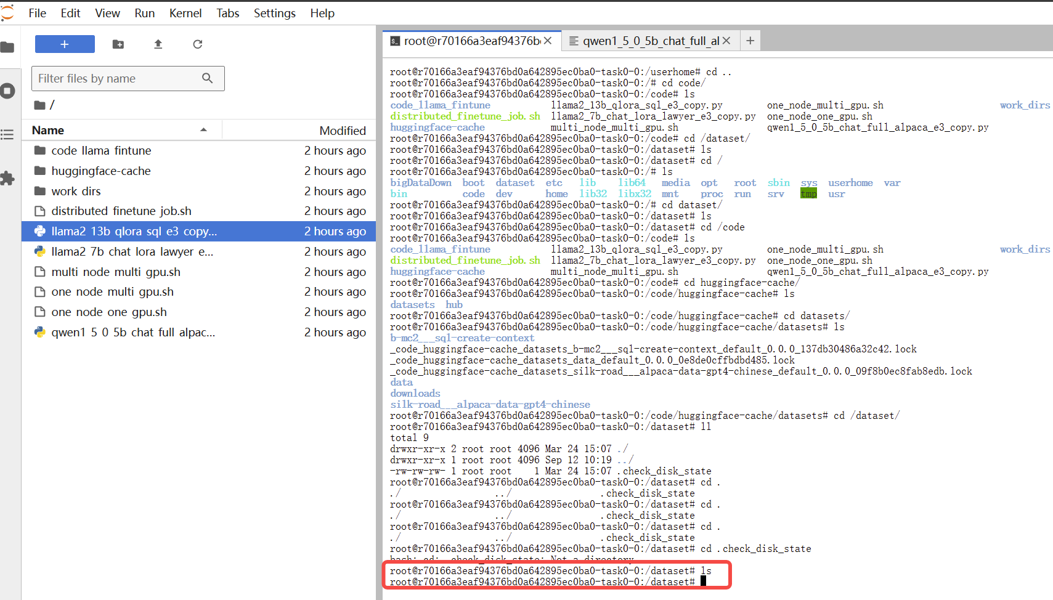1053x600 pixels.
Task: Sort files by Modified column
Action: (342, 131)
